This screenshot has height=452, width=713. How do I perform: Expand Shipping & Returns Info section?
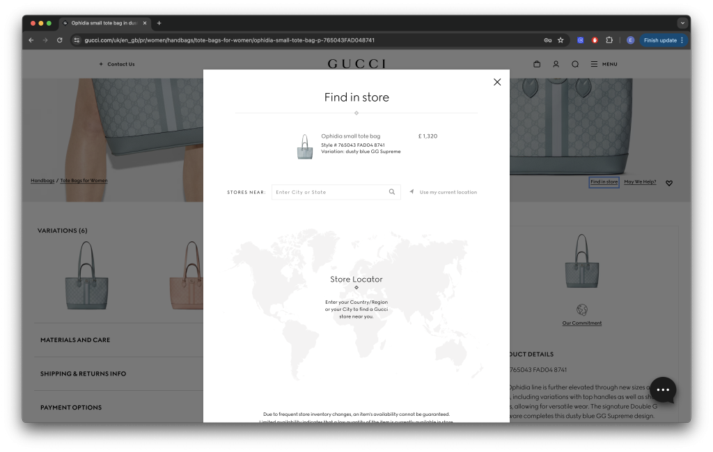(x=83, y=373)
